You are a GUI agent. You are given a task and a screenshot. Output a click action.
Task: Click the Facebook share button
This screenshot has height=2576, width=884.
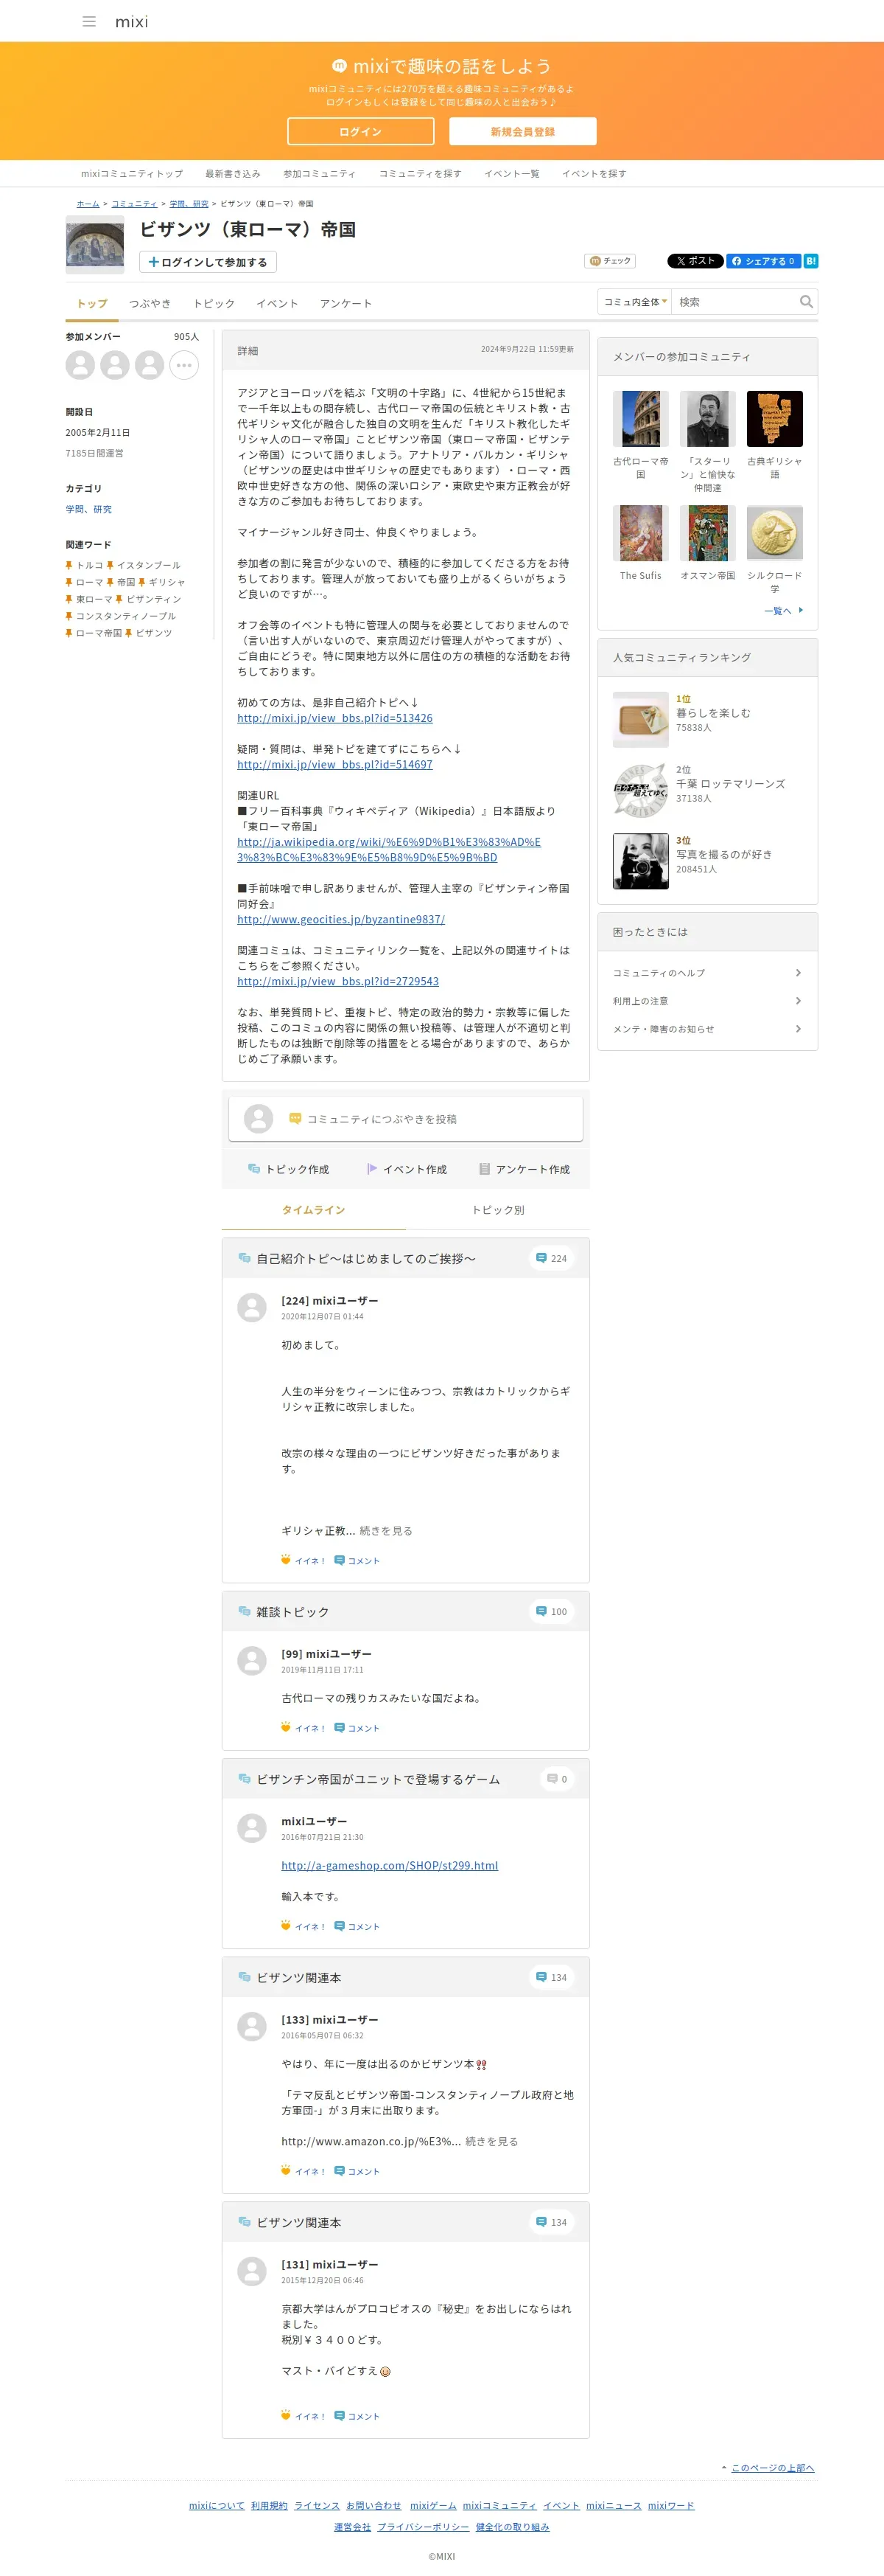[763, 261]
